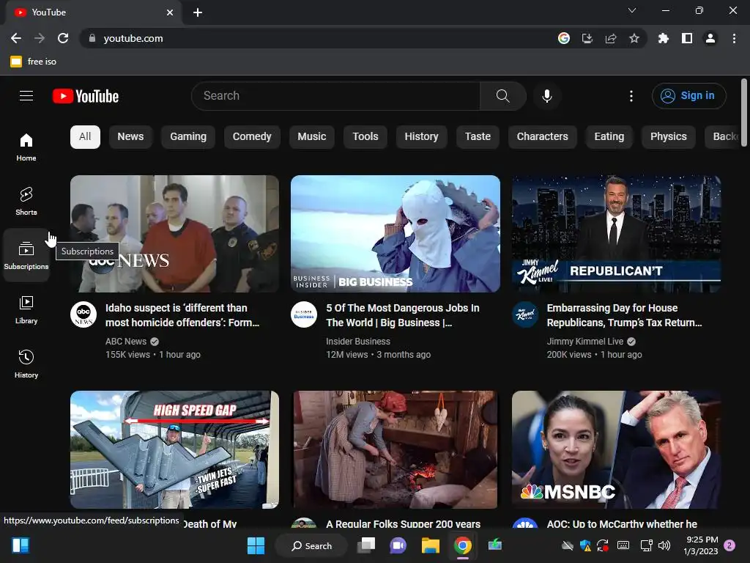Click the browser back arrow
750x563 pixels.
click(16, 38)
